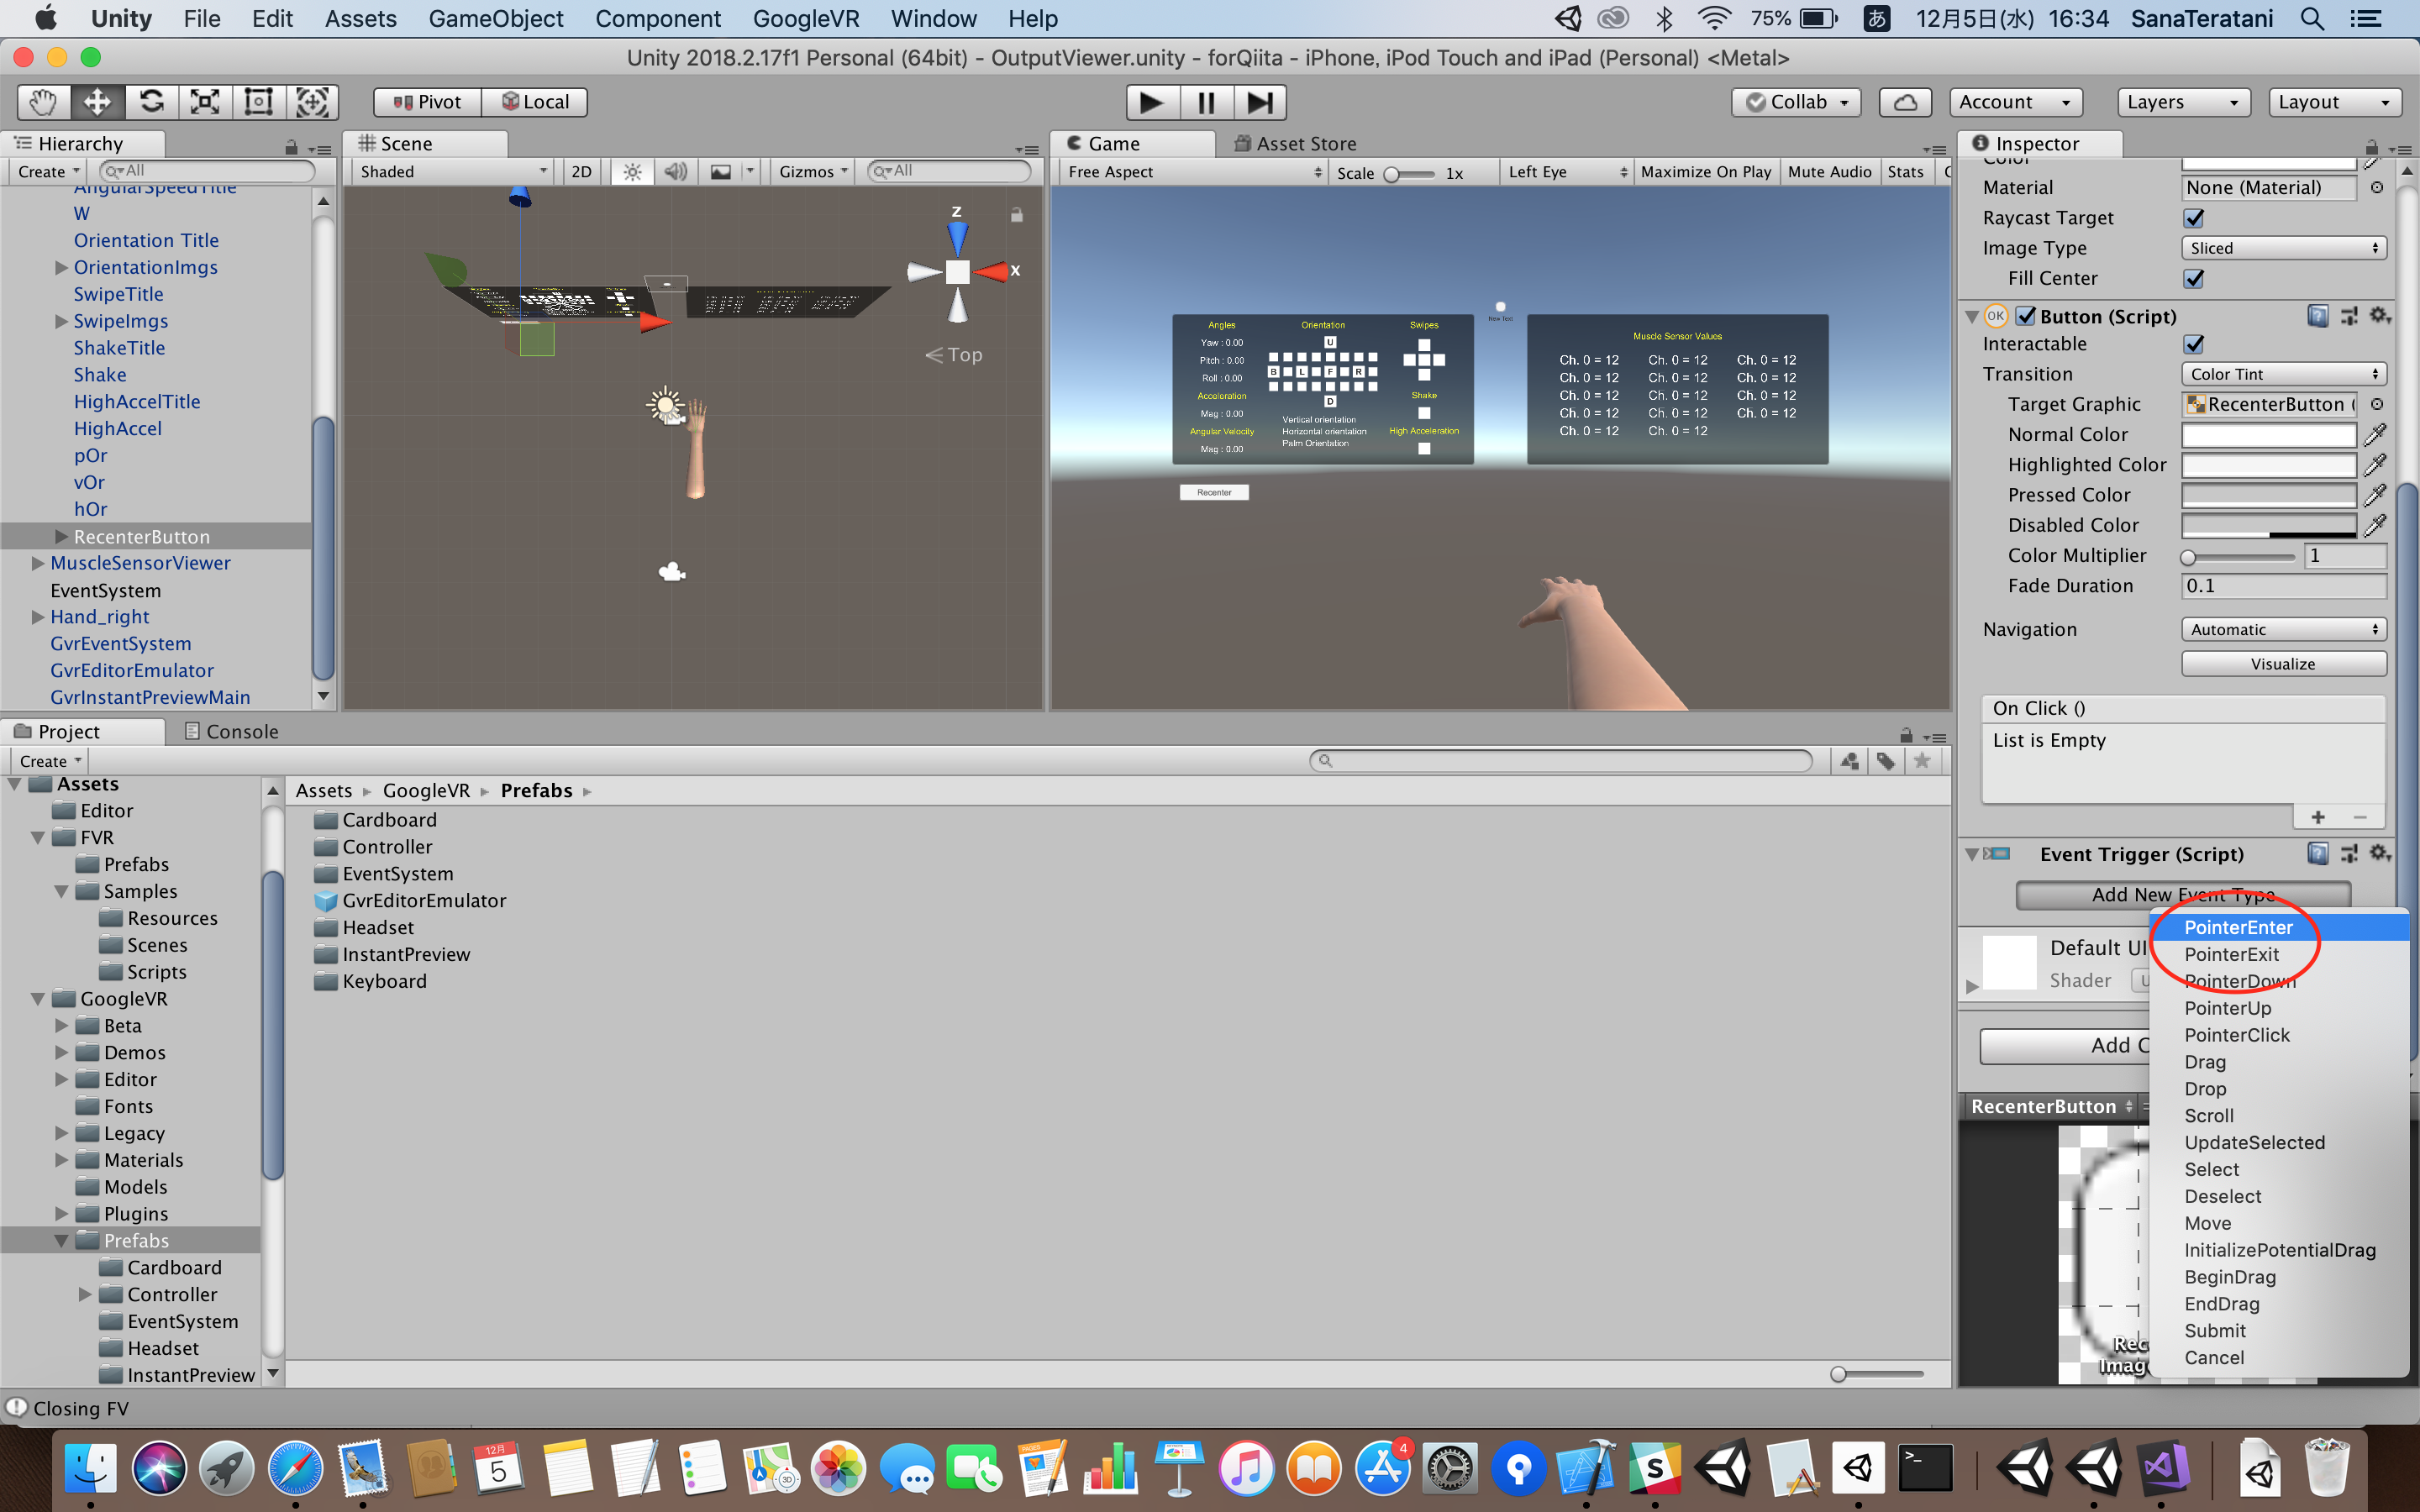Click the Normal Color swatch
2420x1512 pixels.
(x=2268, y=435)
